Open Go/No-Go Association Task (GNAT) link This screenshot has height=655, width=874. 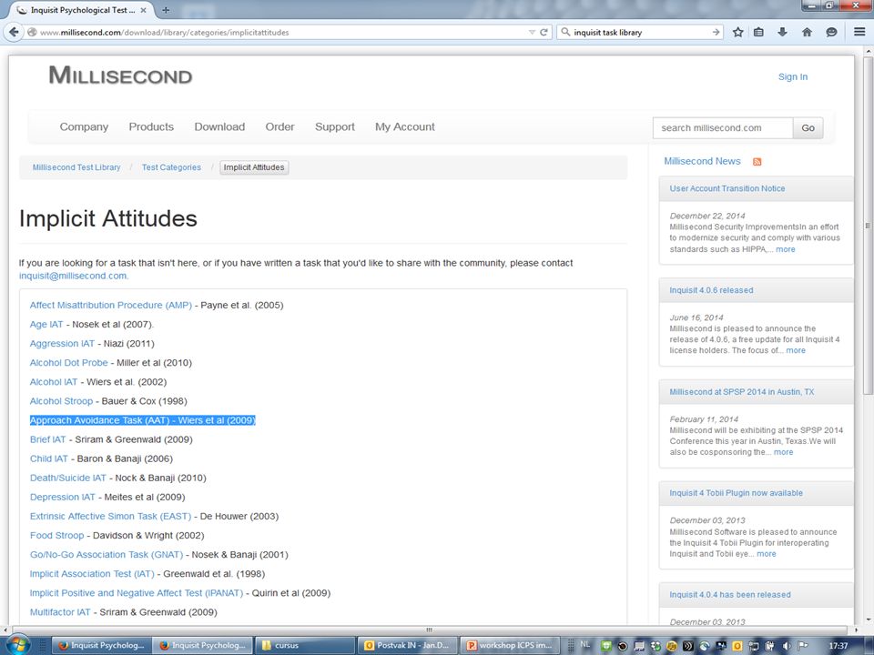click(x=106, y=555)
